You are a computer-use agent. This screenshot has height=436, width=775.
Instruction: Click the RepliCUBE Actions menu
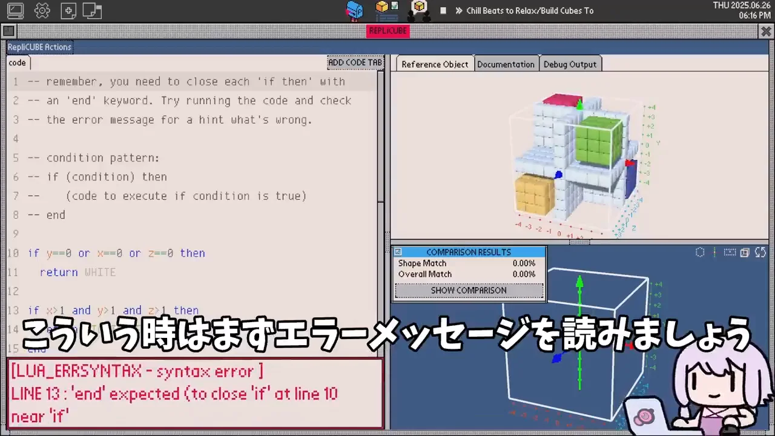39,47
